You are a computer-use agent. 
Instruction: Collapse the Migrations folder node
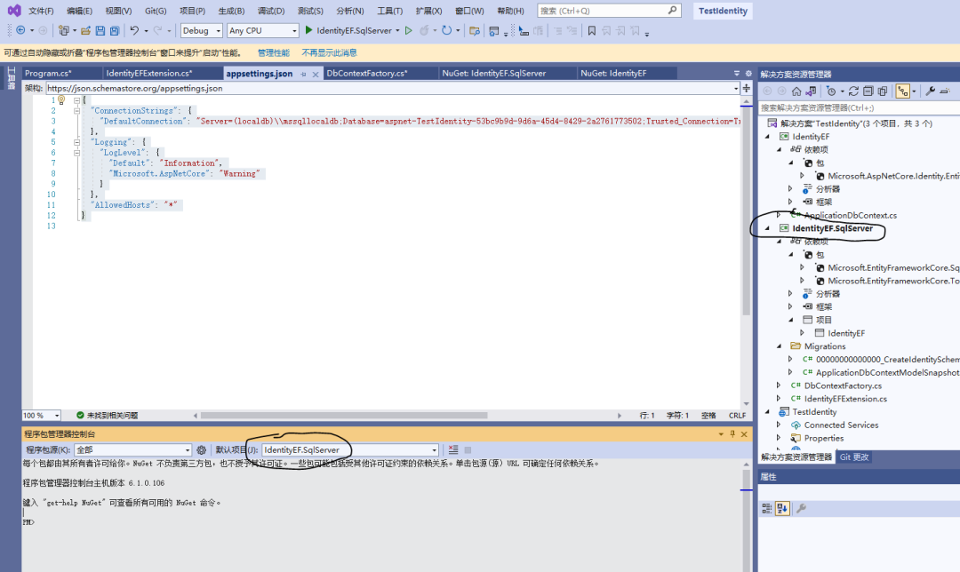[780, 346]
